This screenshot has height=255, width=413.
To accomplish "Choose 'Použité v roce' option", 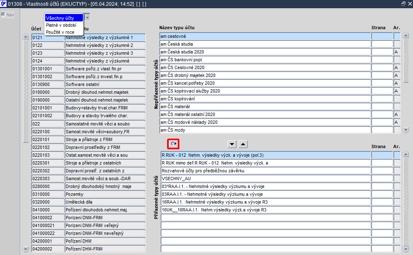I will [x=60, y=32].
